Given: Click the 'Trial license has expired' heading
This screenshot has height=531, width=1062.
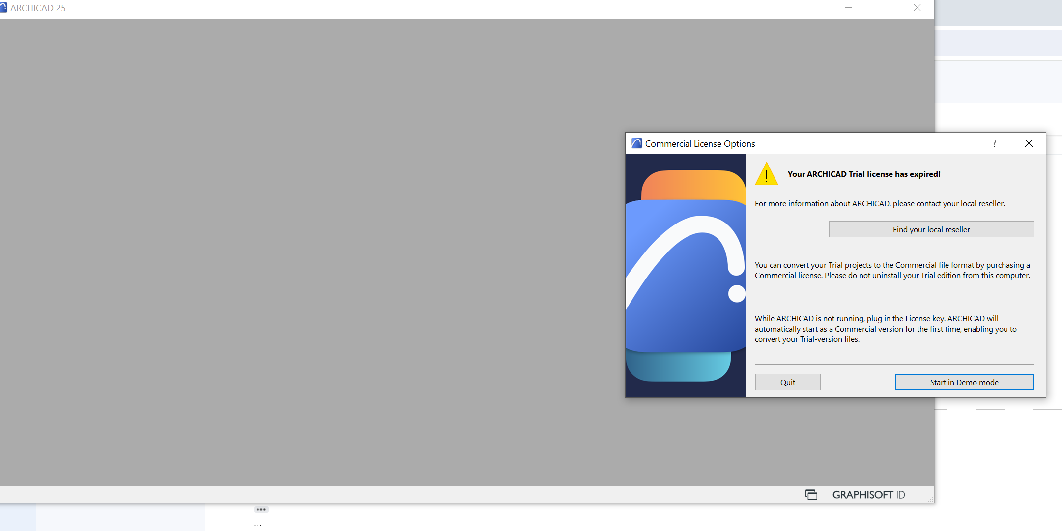Looking at the screenshot, I should click(863, 174).
